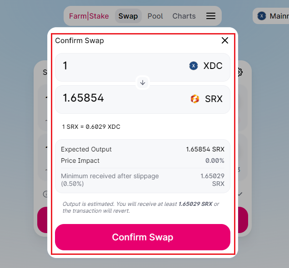Click the 1.65854 SRX output amount
This screenshot has height=268, width=289.
click(x=83, y=97)
